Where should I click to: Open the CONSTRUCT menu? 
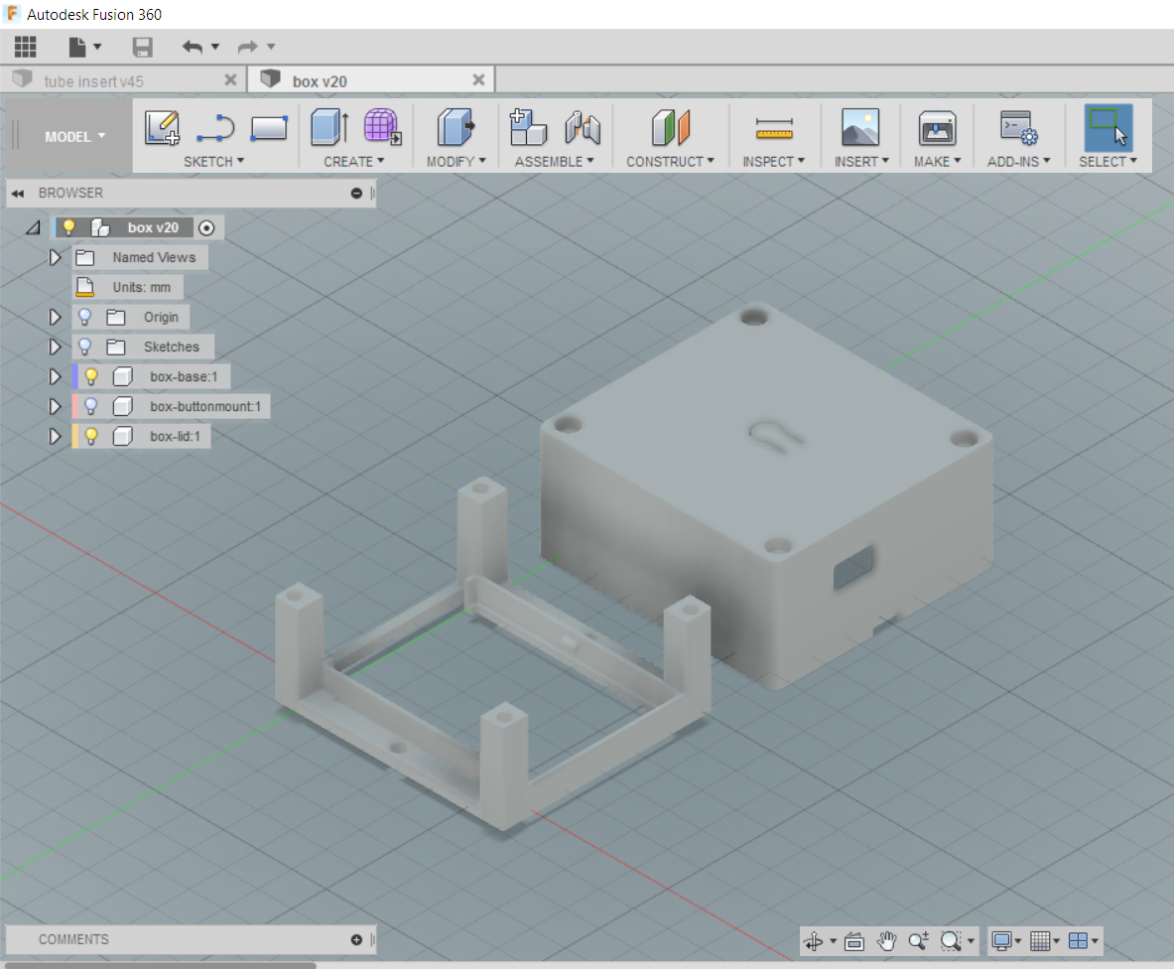pyautogui.click(x=670, y=162)
